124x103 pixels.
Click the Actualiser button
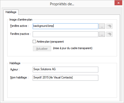click(42, 48)
